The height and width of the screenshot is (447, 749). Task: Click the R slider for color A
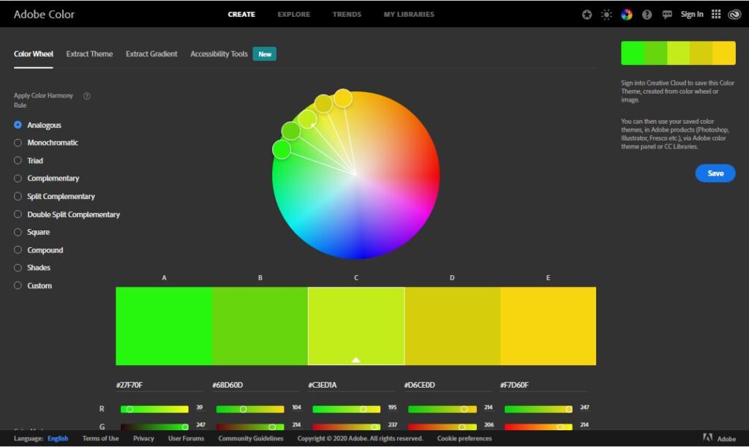(154, 409)
